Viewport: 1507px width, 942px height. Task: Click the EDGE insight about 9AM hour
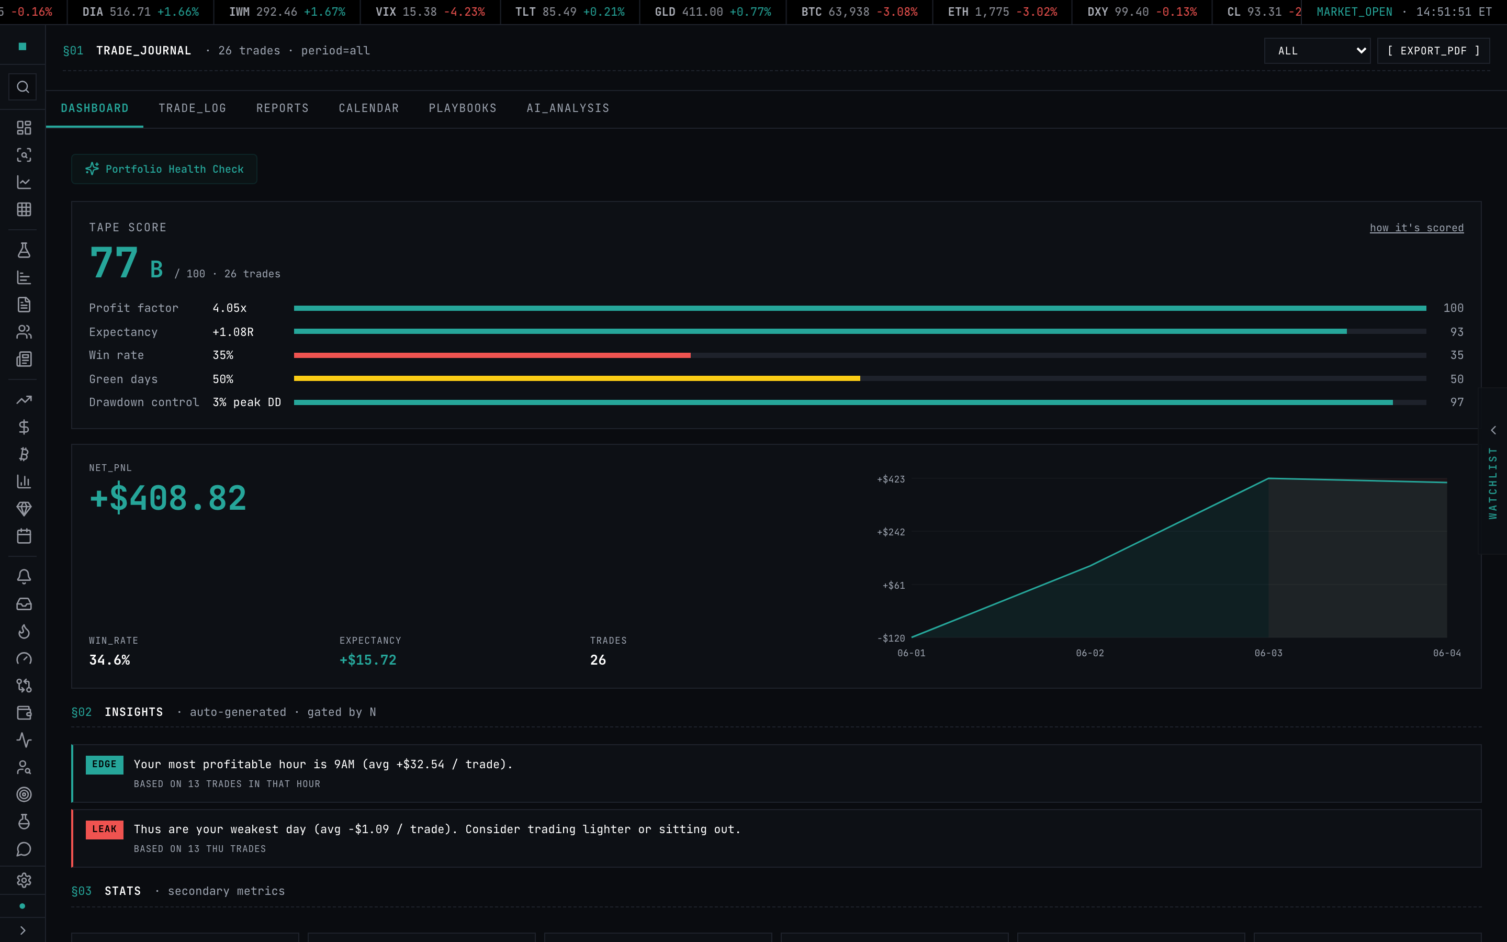[x=776, y=773]
